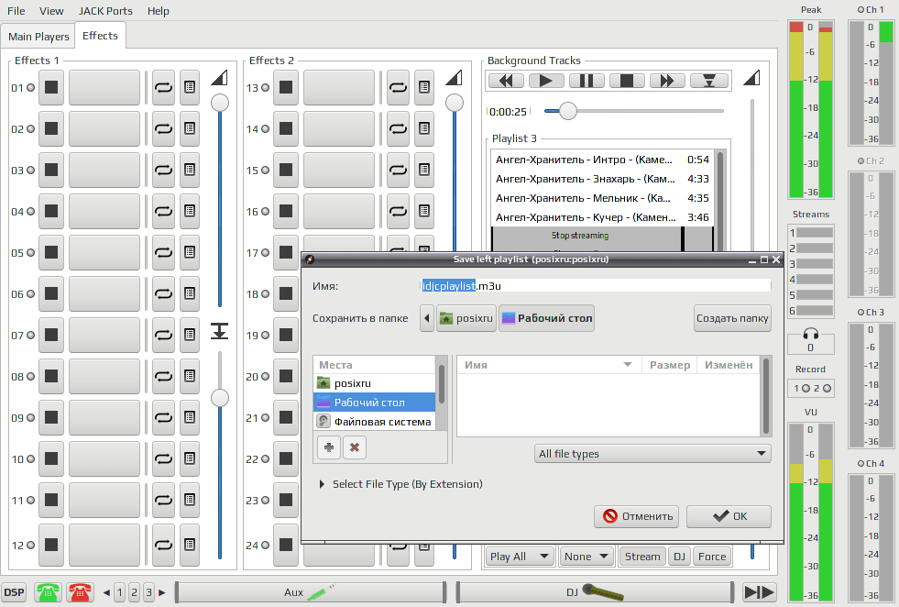
Task: Click the Background Tracks seek slider handle
Action: click(567, 111)
